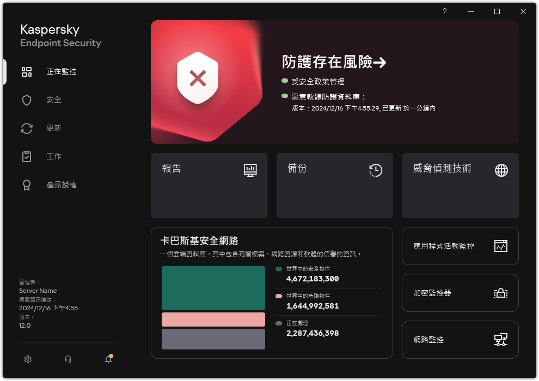Open the 工作 tasks icon
The width and height of the screenshot is (539, 381).
point(27,156)
